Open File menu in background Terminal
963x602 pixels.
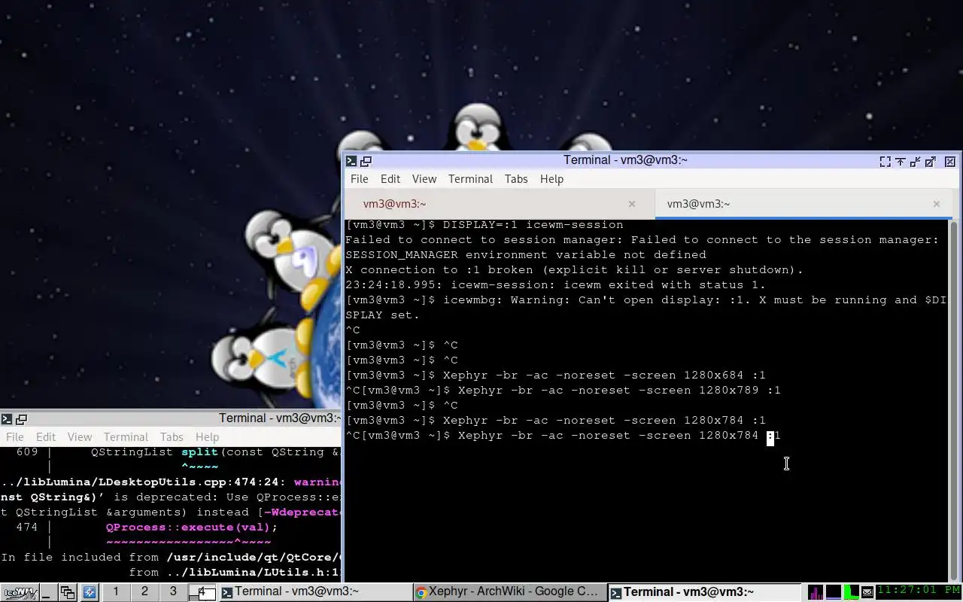[15, 437]
